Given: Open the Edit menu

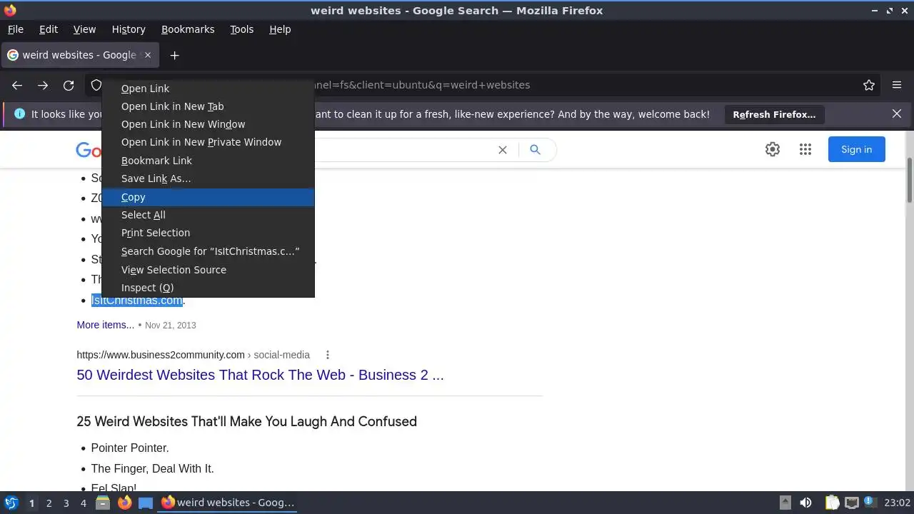Looking at the screenshot, I should click(x=49, y=29).
